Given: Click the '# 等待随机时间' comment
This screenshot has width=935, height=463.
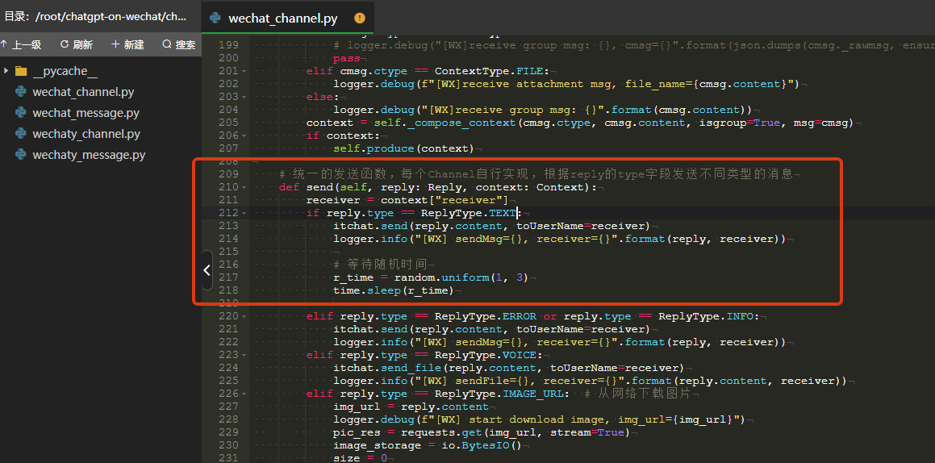Looking at the screenshot, I should click(380, 265).
